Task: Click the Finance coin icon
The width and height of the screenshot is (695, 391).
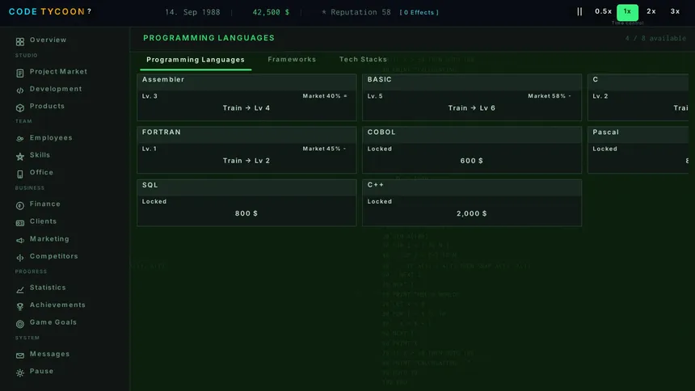Action: tap(20, 206)
